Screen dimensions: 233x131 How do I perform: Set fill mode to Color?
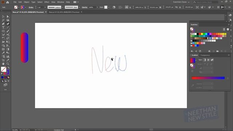pos(3,78)
